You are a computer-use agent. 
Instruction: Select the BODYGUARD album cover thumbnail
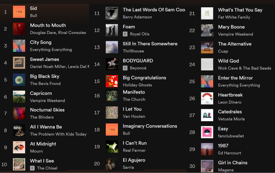pos(112,64)
